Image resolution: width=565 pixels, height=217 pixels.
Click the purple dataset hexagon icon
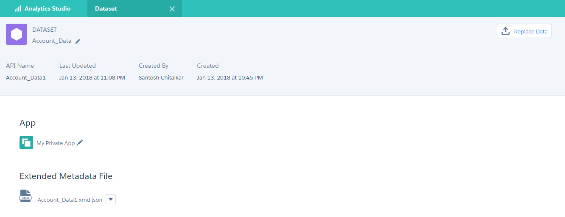point(17,34)
